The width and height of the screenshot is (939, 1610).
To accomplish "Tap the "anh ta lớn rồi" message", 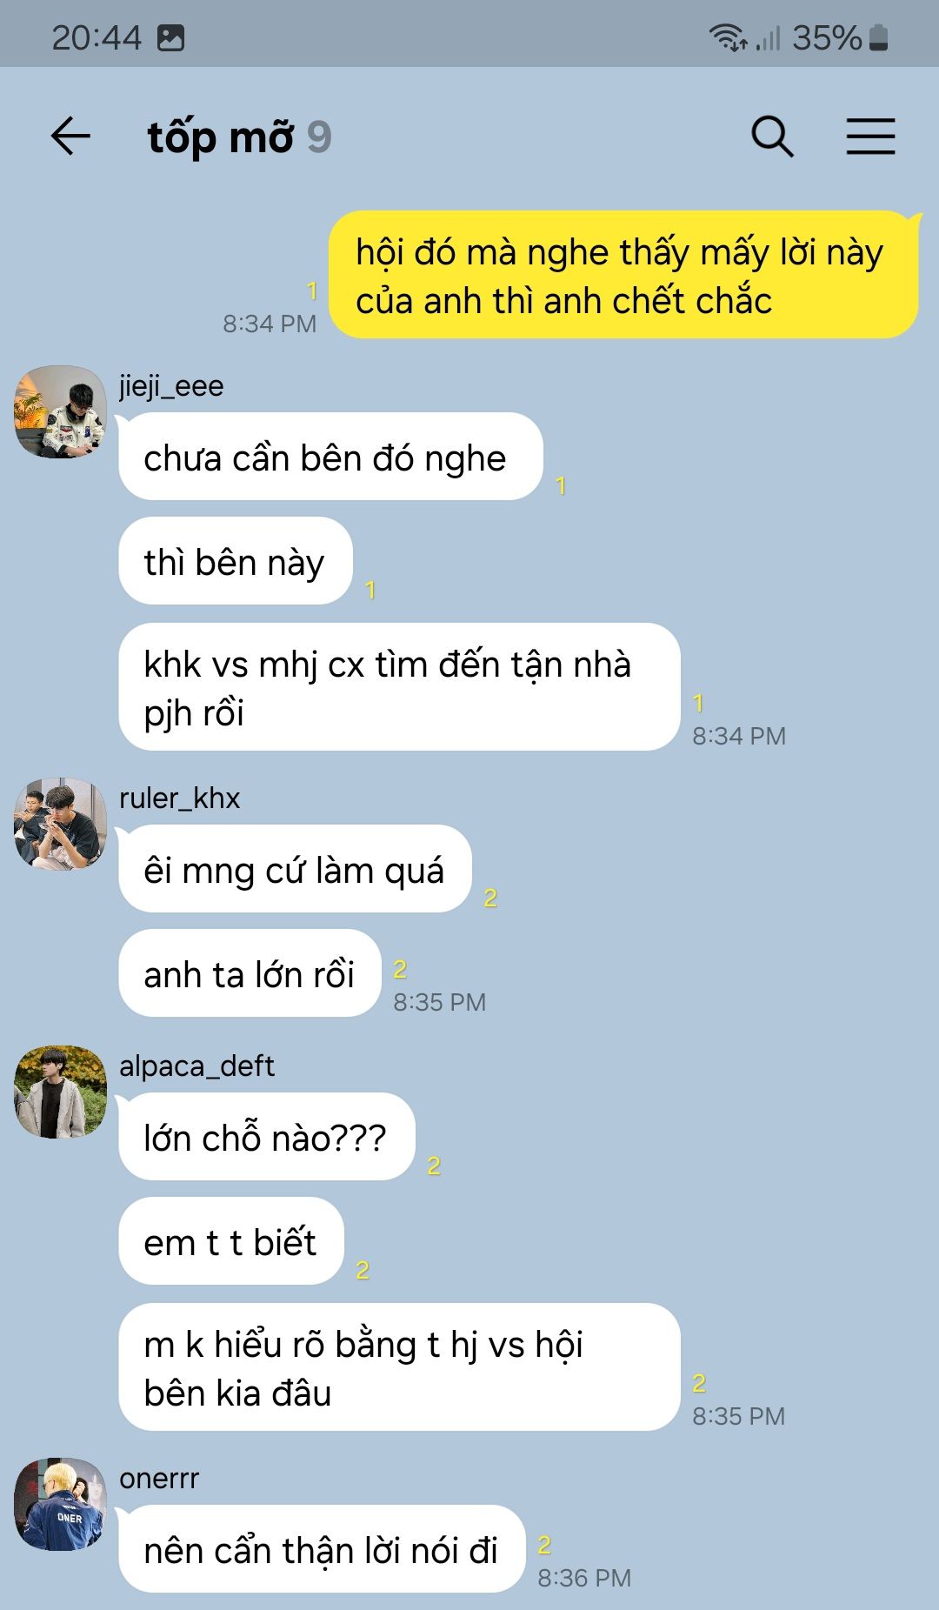I will (x=250, y=973).
